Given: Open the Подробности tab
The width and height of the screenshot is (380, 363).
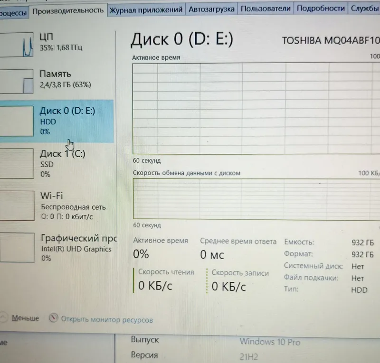Looking at the screenshot, I should tap(321, 8).
